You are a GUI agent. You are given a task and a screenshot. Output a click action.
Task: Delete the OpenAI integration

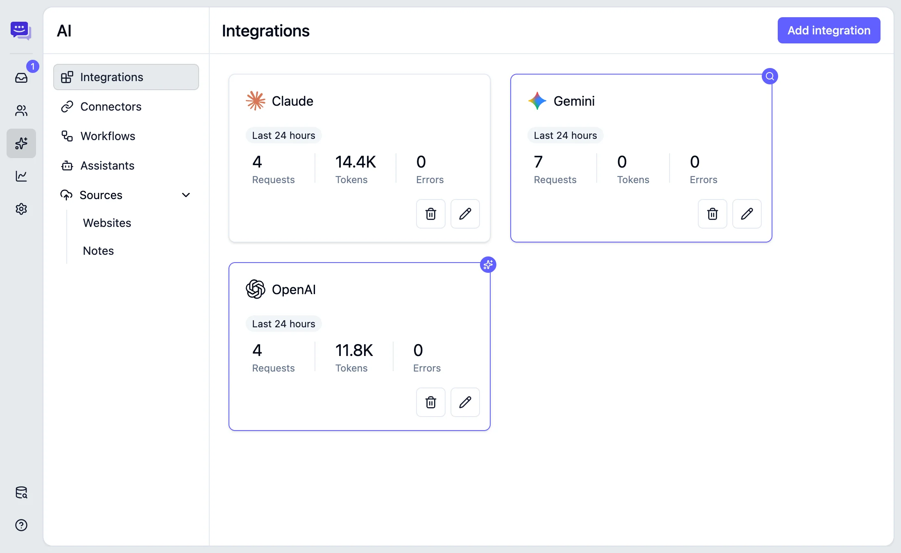pyautogui.click(x=431, y=402)
